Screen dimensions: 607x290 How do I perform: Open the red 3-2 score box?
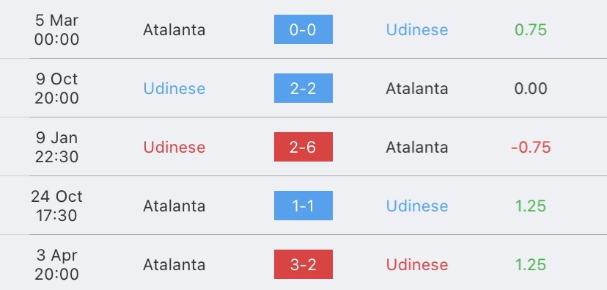pyautogui.click(x=303, y=264)
